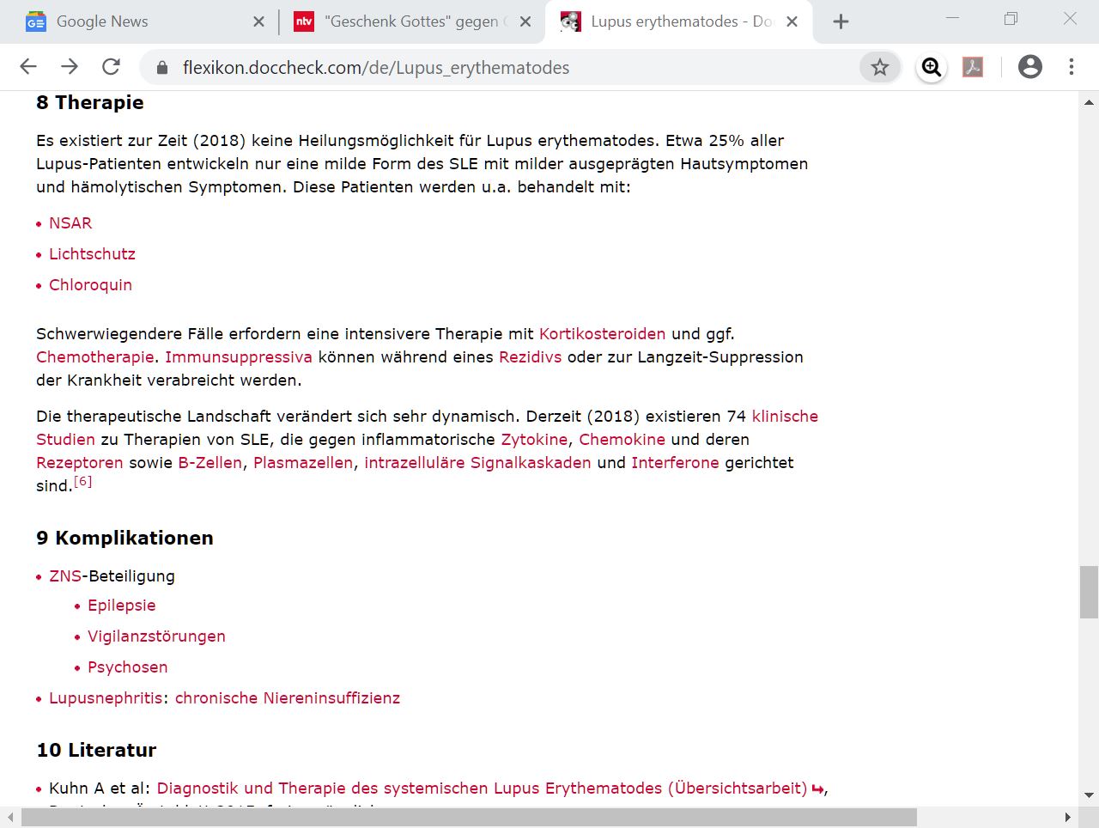Go forward using the browser forward arrow
The image size is (1099, 828).
click(70, 67)
